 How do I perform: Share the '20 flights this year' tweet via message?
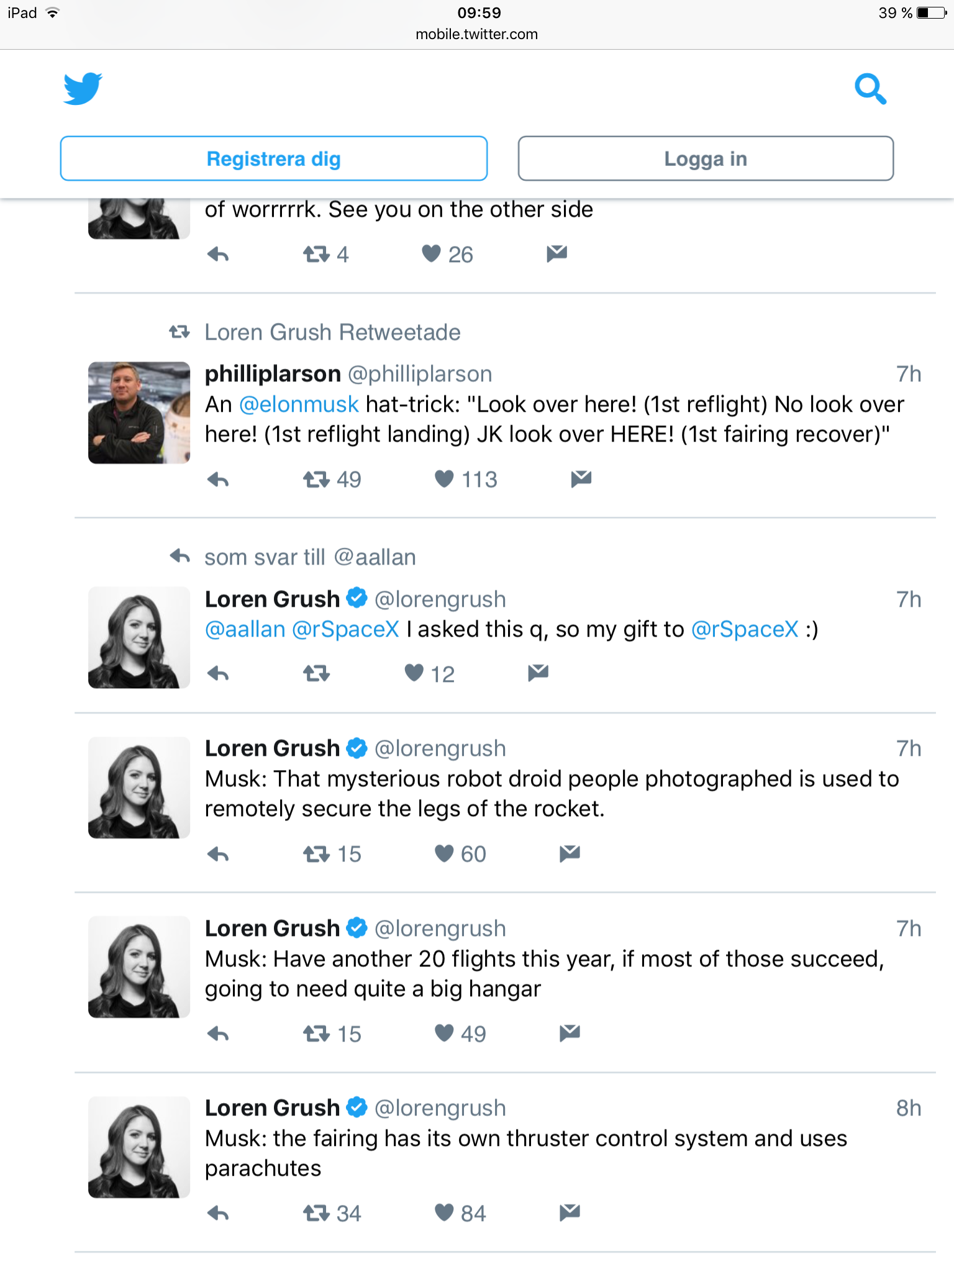pos(570,1033)
